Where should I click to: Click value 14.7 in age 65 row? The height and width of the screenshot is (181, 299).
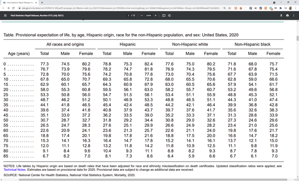pos(253,136)
